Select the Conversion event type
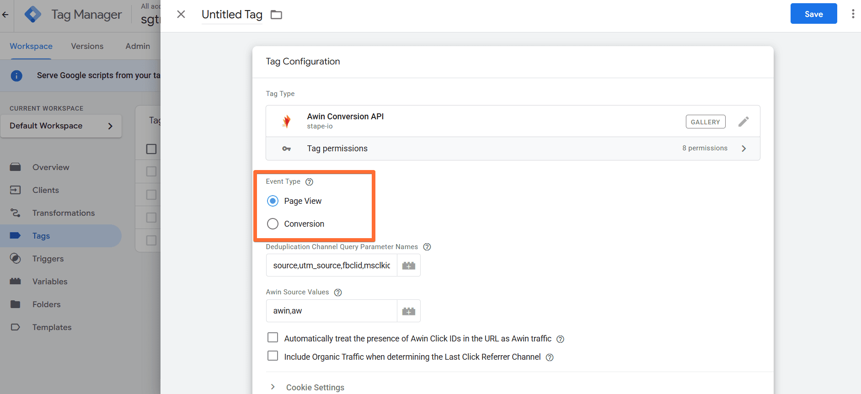Image resolution: width=861 pixels, height=394 pixels. pyautogui.click(x=273, y=224)
